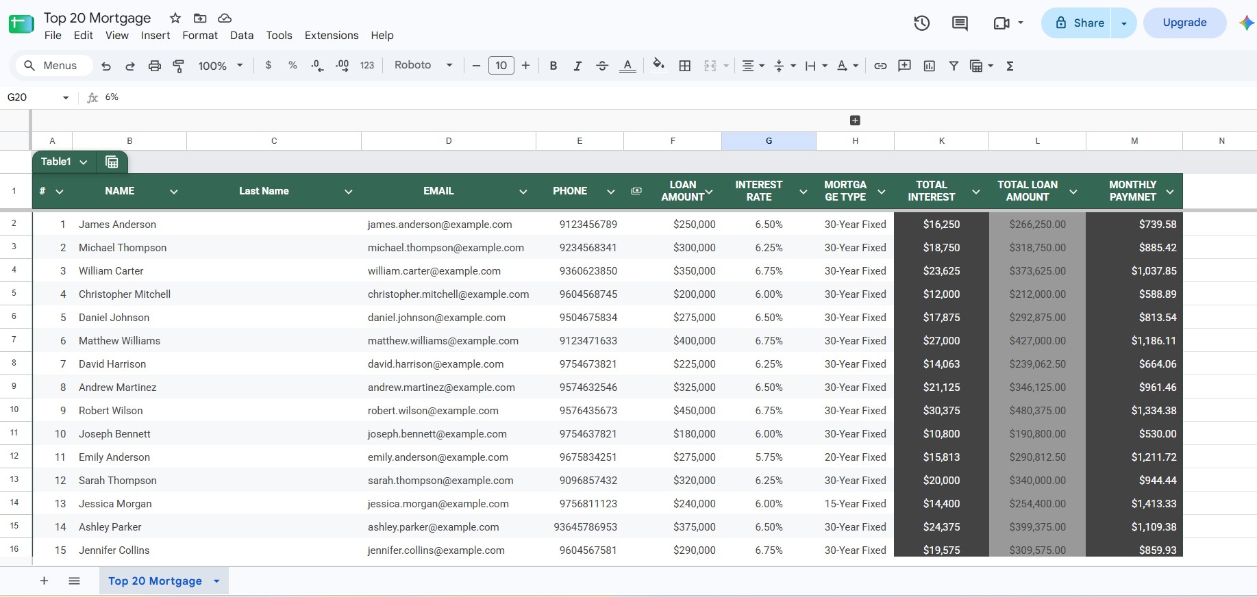Create a filter with funnel icon

pos(953,66)
